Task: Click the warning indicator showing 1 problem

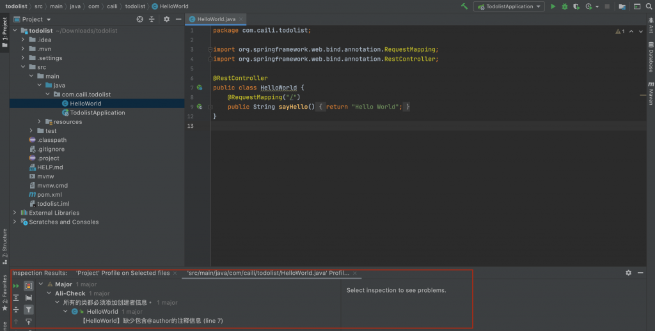Action: pos(620,31)
